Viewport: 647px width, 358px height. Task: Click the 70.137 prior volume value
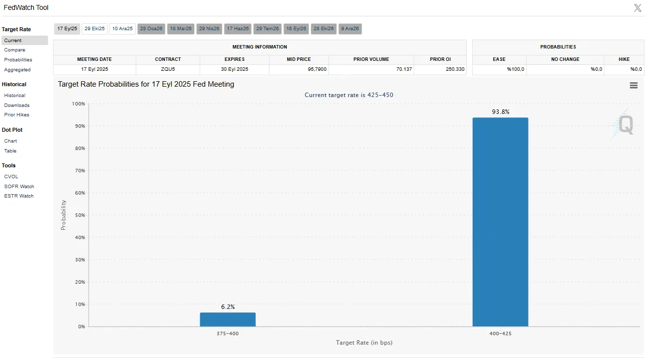point(404,69)
